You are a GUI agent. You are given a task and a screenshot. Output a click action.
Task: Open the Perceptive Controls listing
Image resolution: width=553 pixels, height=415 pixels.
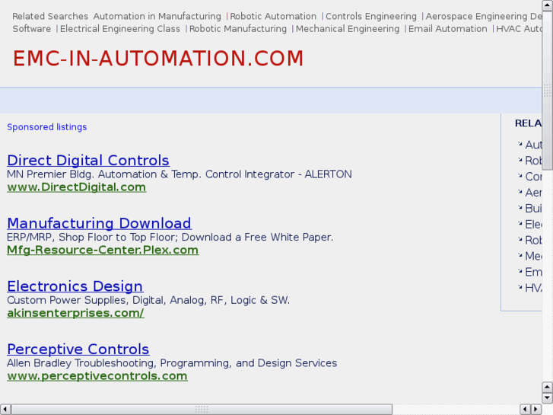[x=78, y=349]
